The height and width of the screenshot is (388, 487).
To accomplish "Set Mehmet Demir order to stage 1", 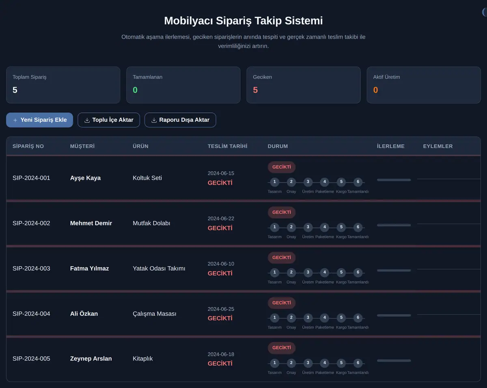I will (x=275, y=227).
